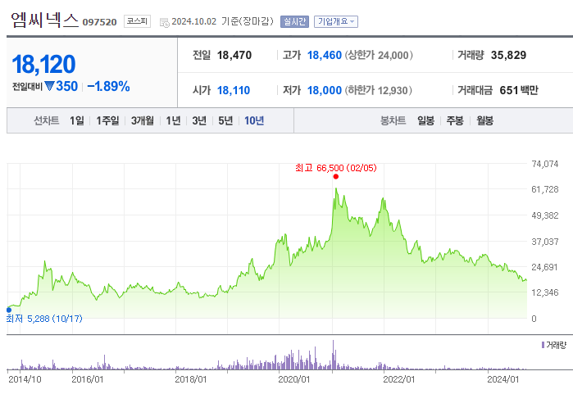Select the 1일 line chart tab
Viewport: 573px width, 394px height.
[x=77, y=120]
